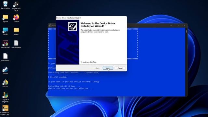208x117 pixels.
Task: Select the adb-installer file icon
Action: point(16,44)
